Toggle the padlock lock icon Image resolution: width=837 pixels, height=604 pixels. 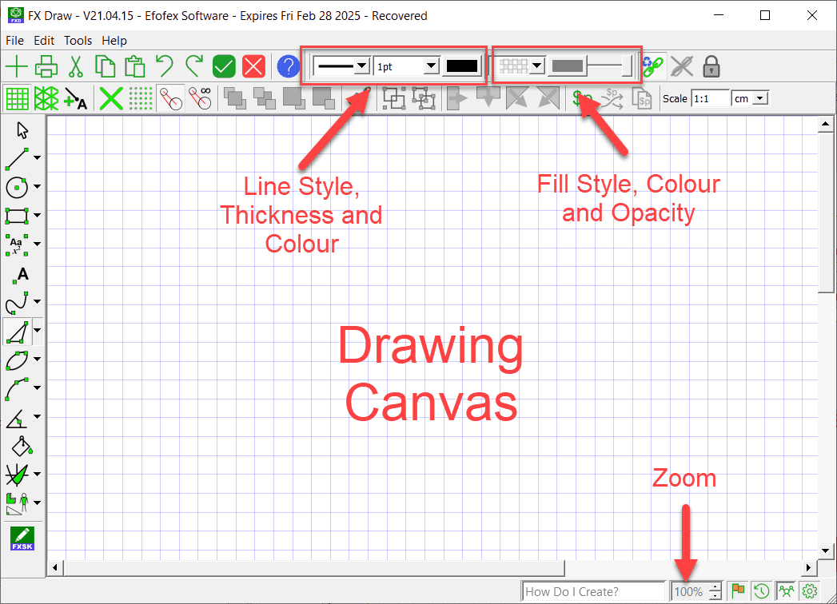tap(711, 66)
